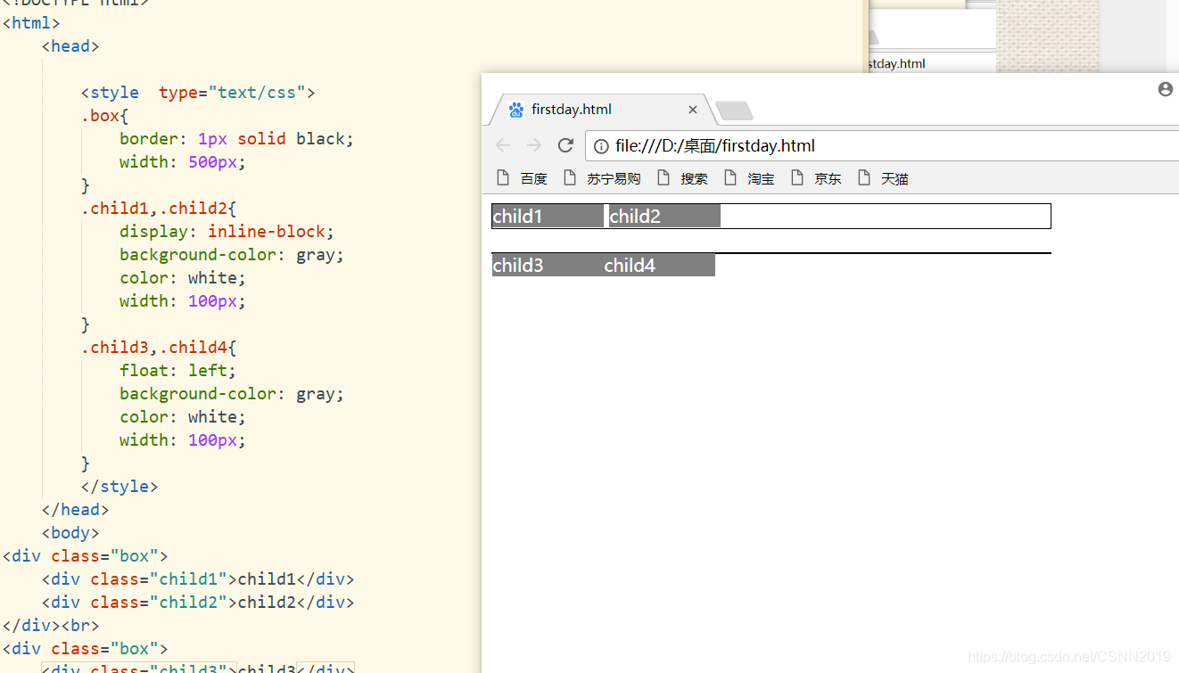Screen dimensions: 1179x673
Task: Click the browser forward arrow
Action: [x=534, y=145]
